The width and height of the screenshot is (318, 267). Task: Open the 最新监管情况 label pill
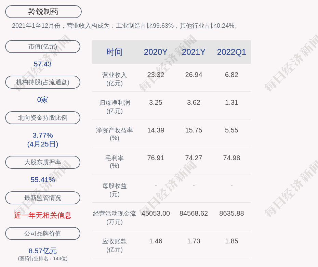click(43, 198)
